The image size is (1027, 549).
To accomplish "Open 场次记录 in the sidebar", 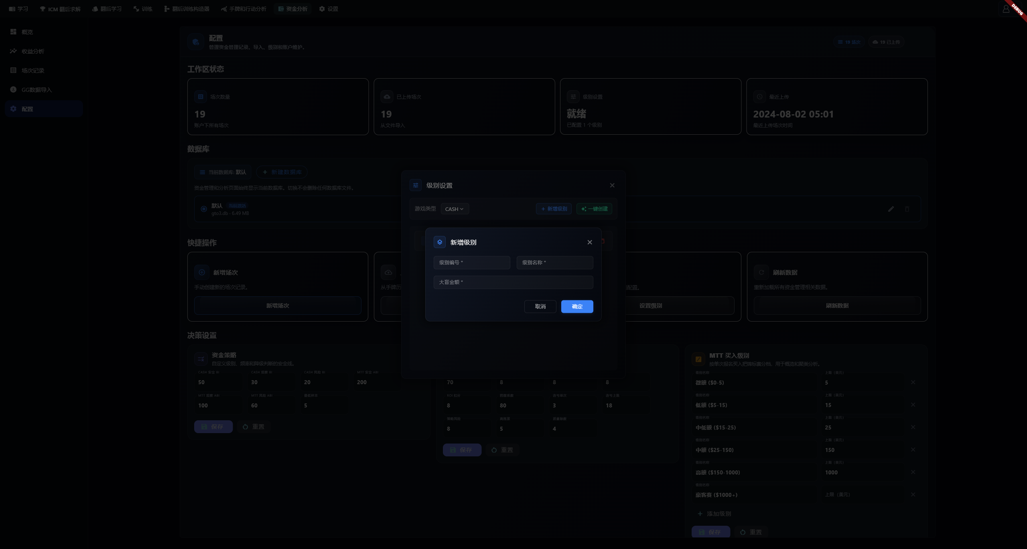I will pos(44,70).
